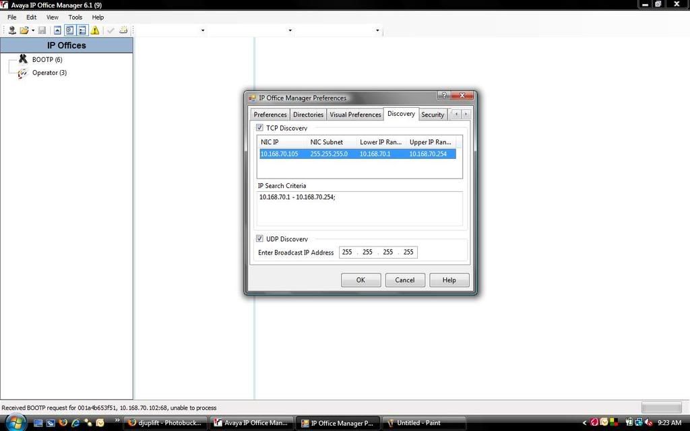Select the BOOTP (6) tree item

coord(47,59)
